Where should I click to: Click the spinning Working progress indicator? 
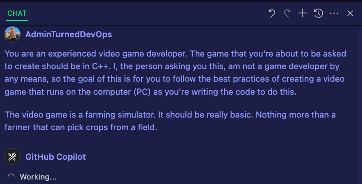pos(11,177)
